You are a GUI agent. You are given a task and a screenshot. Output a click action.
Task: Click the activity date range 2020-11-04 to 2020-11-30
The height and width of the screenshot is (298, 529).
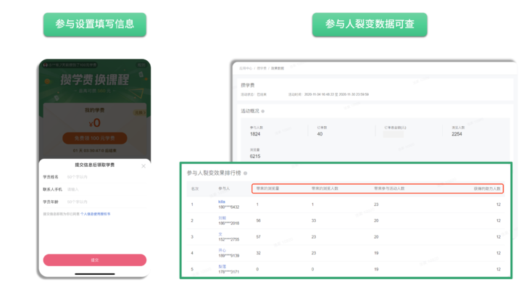336,94
